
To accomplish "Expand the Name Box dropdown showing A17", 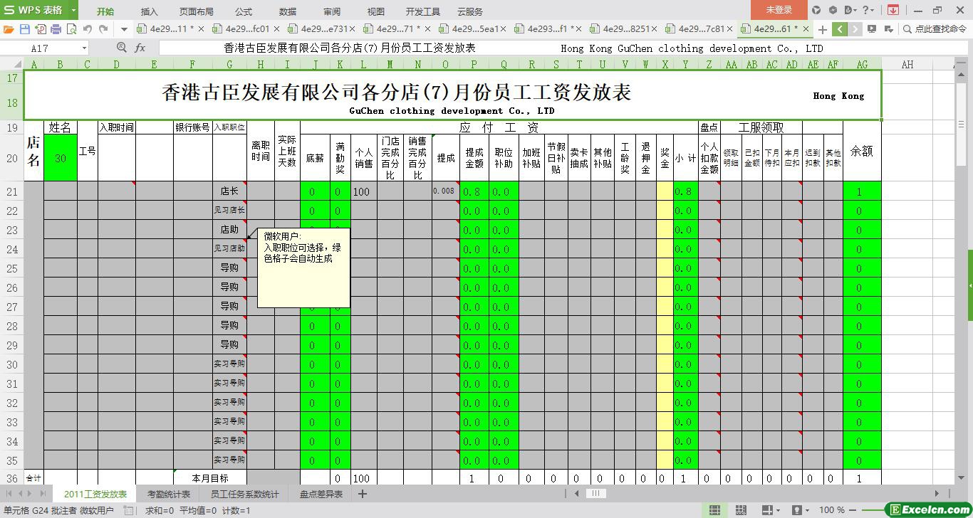I will coord(84,48).
